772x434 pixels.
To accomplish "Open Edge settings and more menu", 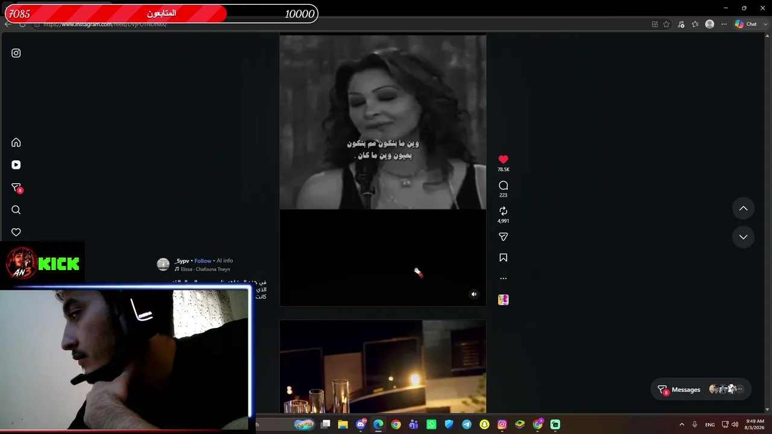I will pos(724,24).
